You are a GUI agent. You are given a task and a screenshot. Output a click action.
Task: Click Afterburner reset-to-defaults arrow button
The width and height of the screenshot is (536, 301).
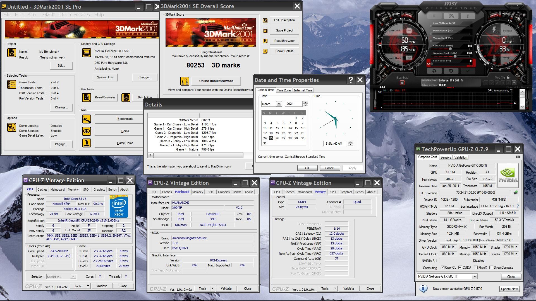click(x=451, y=71)
